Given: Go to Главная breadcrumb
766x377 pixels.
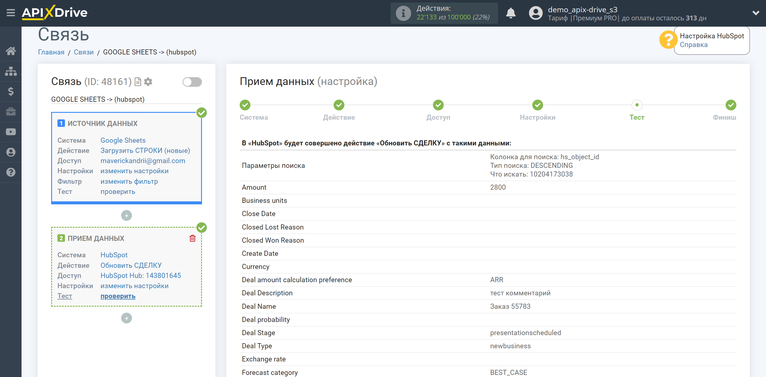Looking at the screenshot, I should pos(51,52).
